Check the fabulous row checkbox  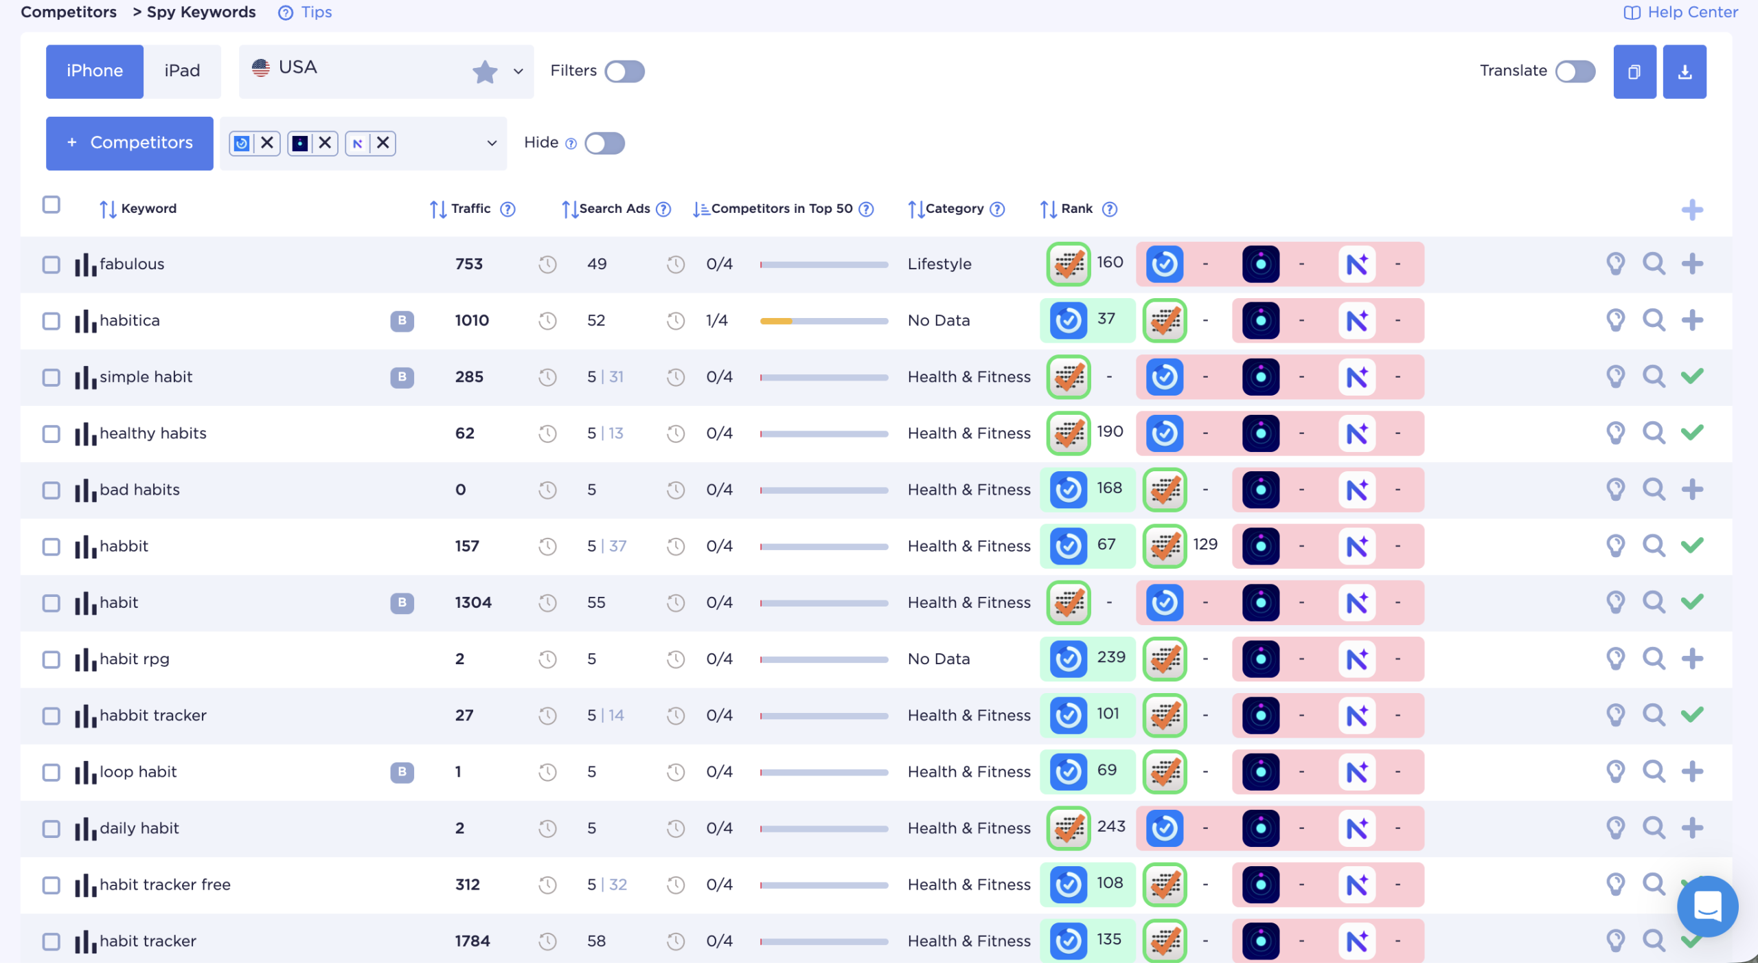click(51, 264)
